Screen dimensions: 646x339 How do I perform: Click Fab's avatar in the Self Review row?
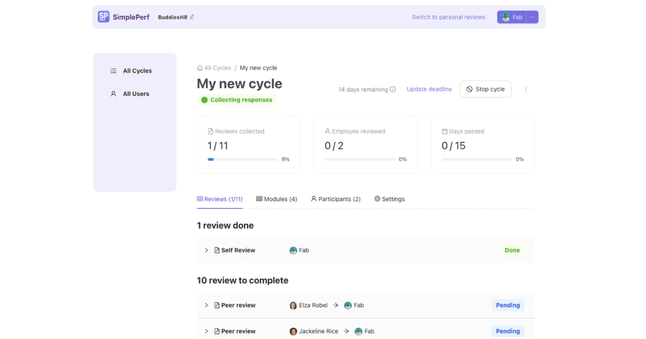pos(293,250)
